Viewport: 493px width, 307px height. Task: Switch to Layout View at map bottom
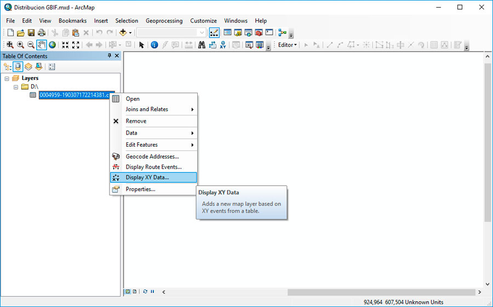click(135, 292)
